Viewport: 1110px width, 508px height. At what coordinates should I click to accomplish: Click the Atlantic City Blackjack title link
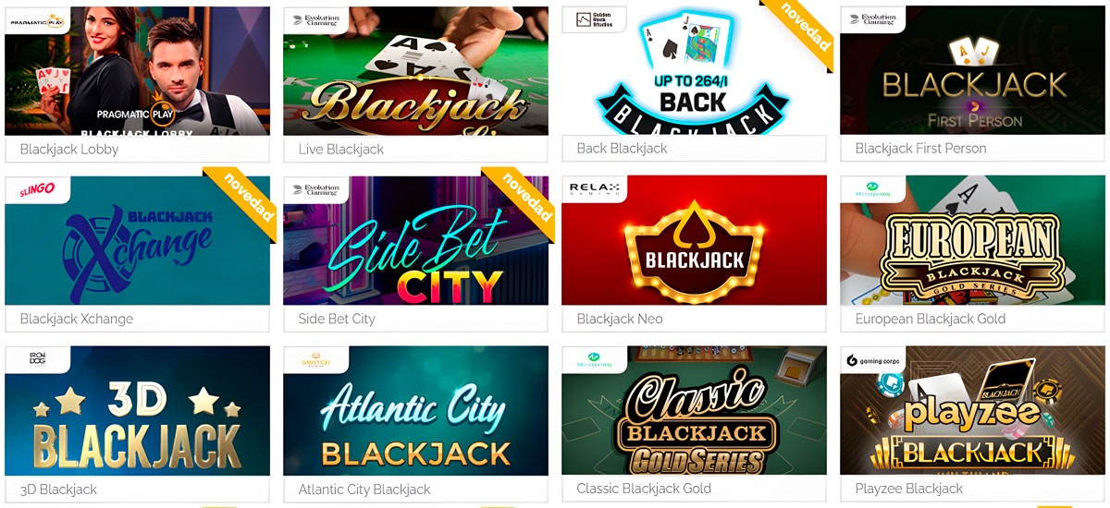(x=364, y=490)
